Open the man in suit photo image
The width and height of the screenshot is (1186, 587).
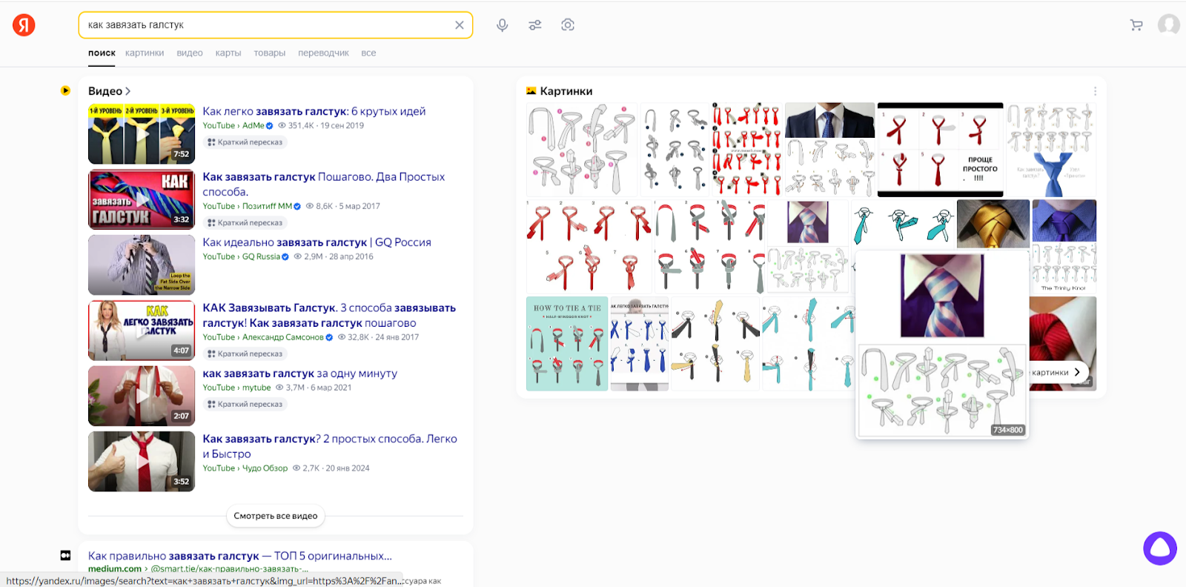[x=829, y=120]
